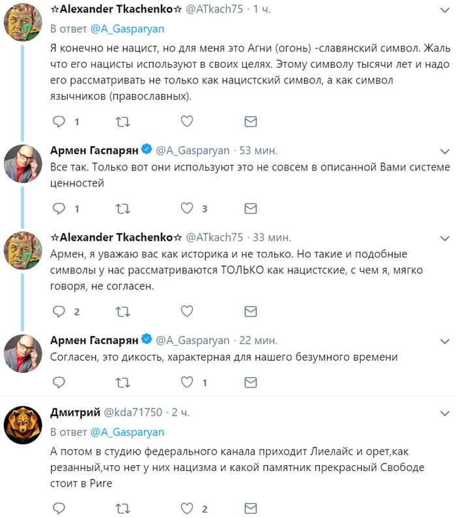456x518 pixels.
Task: Retweet Дмитрий's tweet about Riga monument
Action: click(x=122, y=508)
